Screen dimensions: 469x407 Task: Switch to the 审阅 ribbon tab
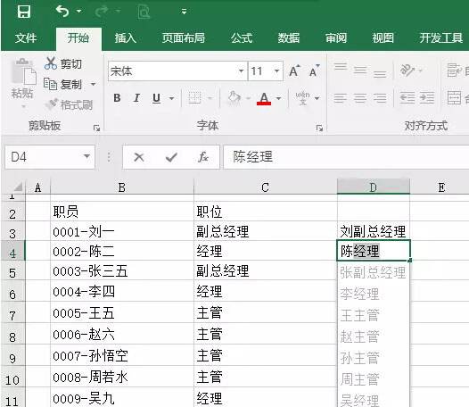(336, 38)
